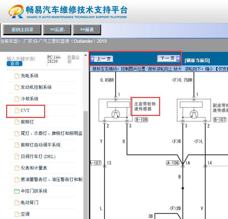Click the page icon beside 充电系统
Viewport: 228px width, 219px height.
point(17,76)
